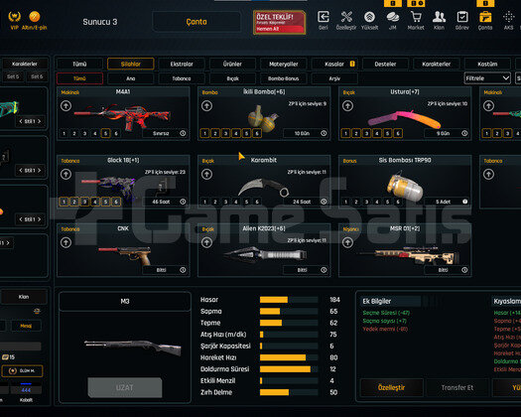Toggle slot 3 on the Glock 18 card

tap(84, 202)
